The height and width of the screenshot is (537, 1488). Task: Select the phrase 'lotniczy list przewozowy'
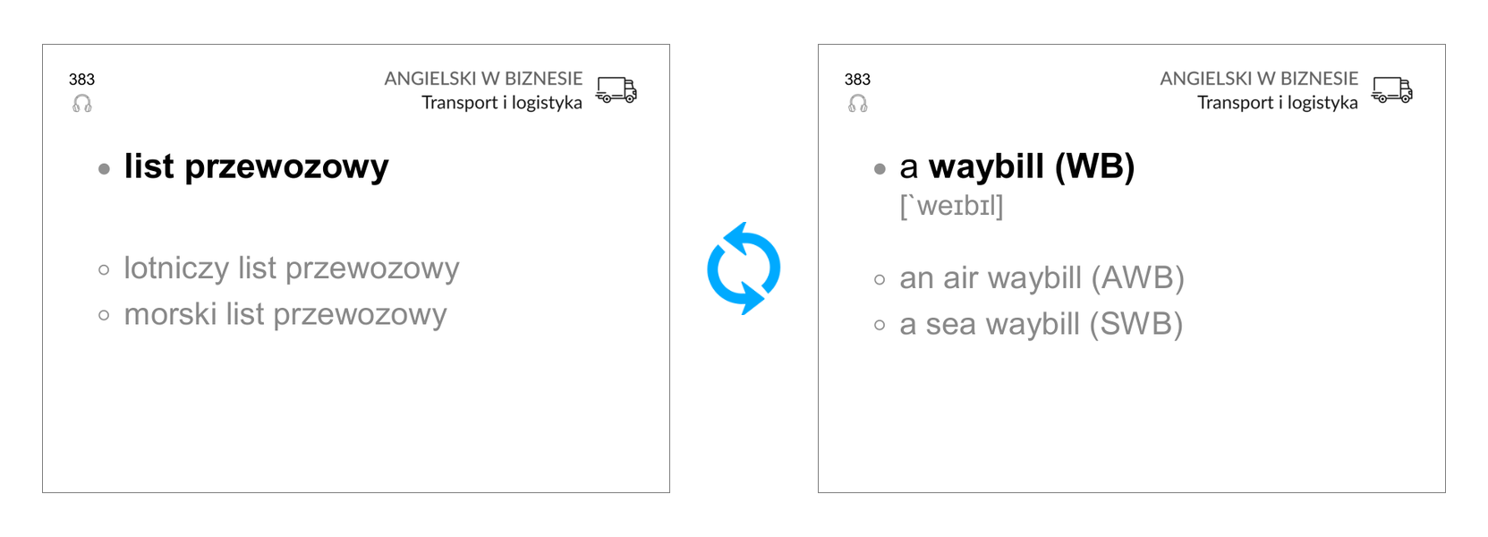tap(291, 268)
